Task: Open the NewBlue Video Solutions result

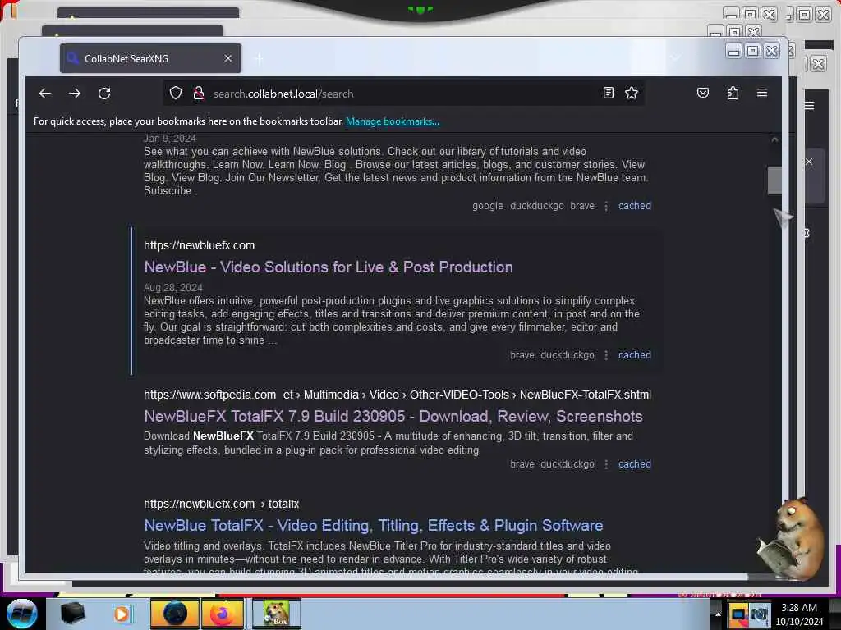Action: (x=329, y=267)
